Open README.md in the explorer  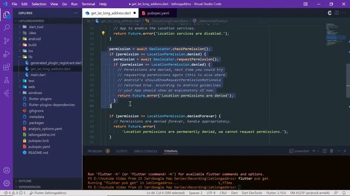pyautogui.click(x=38, y=152)
